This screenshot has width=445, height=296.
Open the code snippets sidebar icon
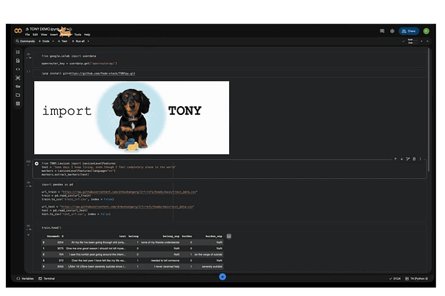(18, 69)
